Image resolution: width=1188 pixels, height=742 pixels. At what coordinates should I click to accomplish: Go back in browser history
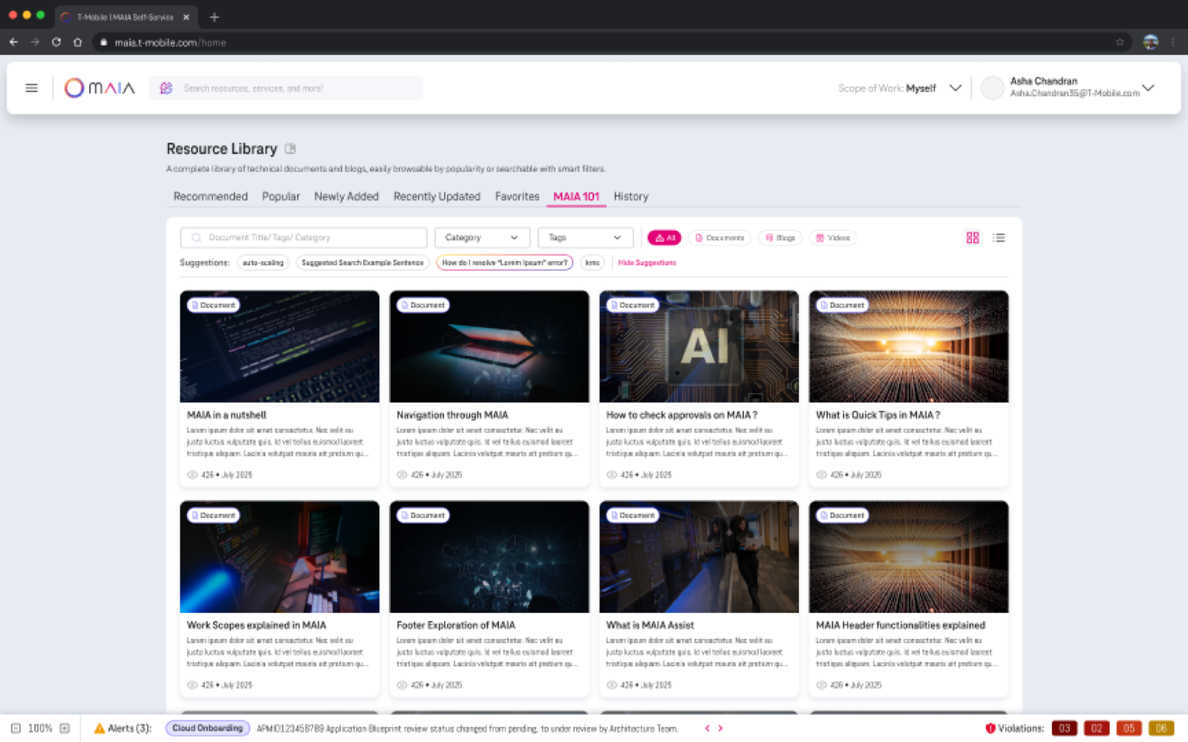[x=13, y=42]
